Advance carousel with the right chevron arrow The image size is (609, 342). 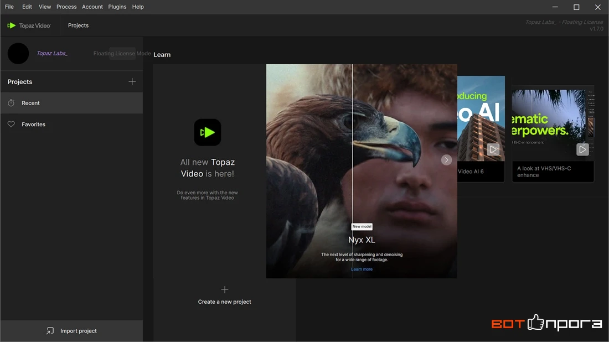[446, 159]
